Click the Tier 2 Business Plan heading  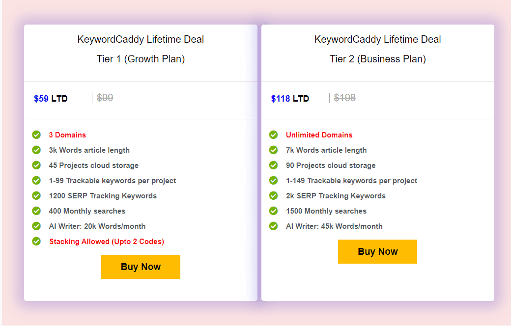(x=377, y=59)
